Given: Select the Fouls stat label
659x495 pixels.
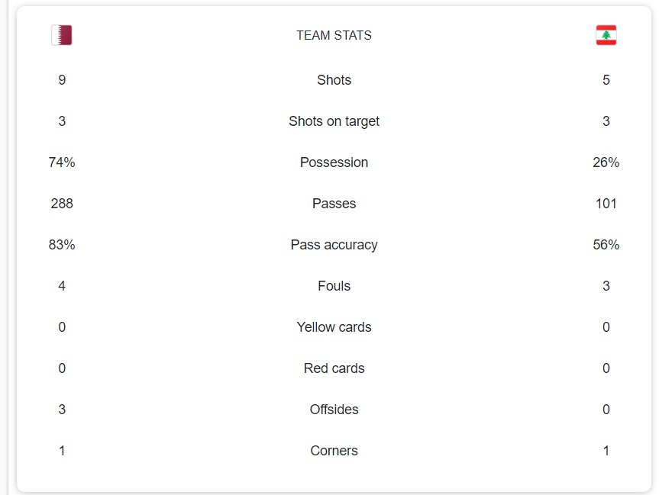Looking at the screenshot, I should (334, 286).
